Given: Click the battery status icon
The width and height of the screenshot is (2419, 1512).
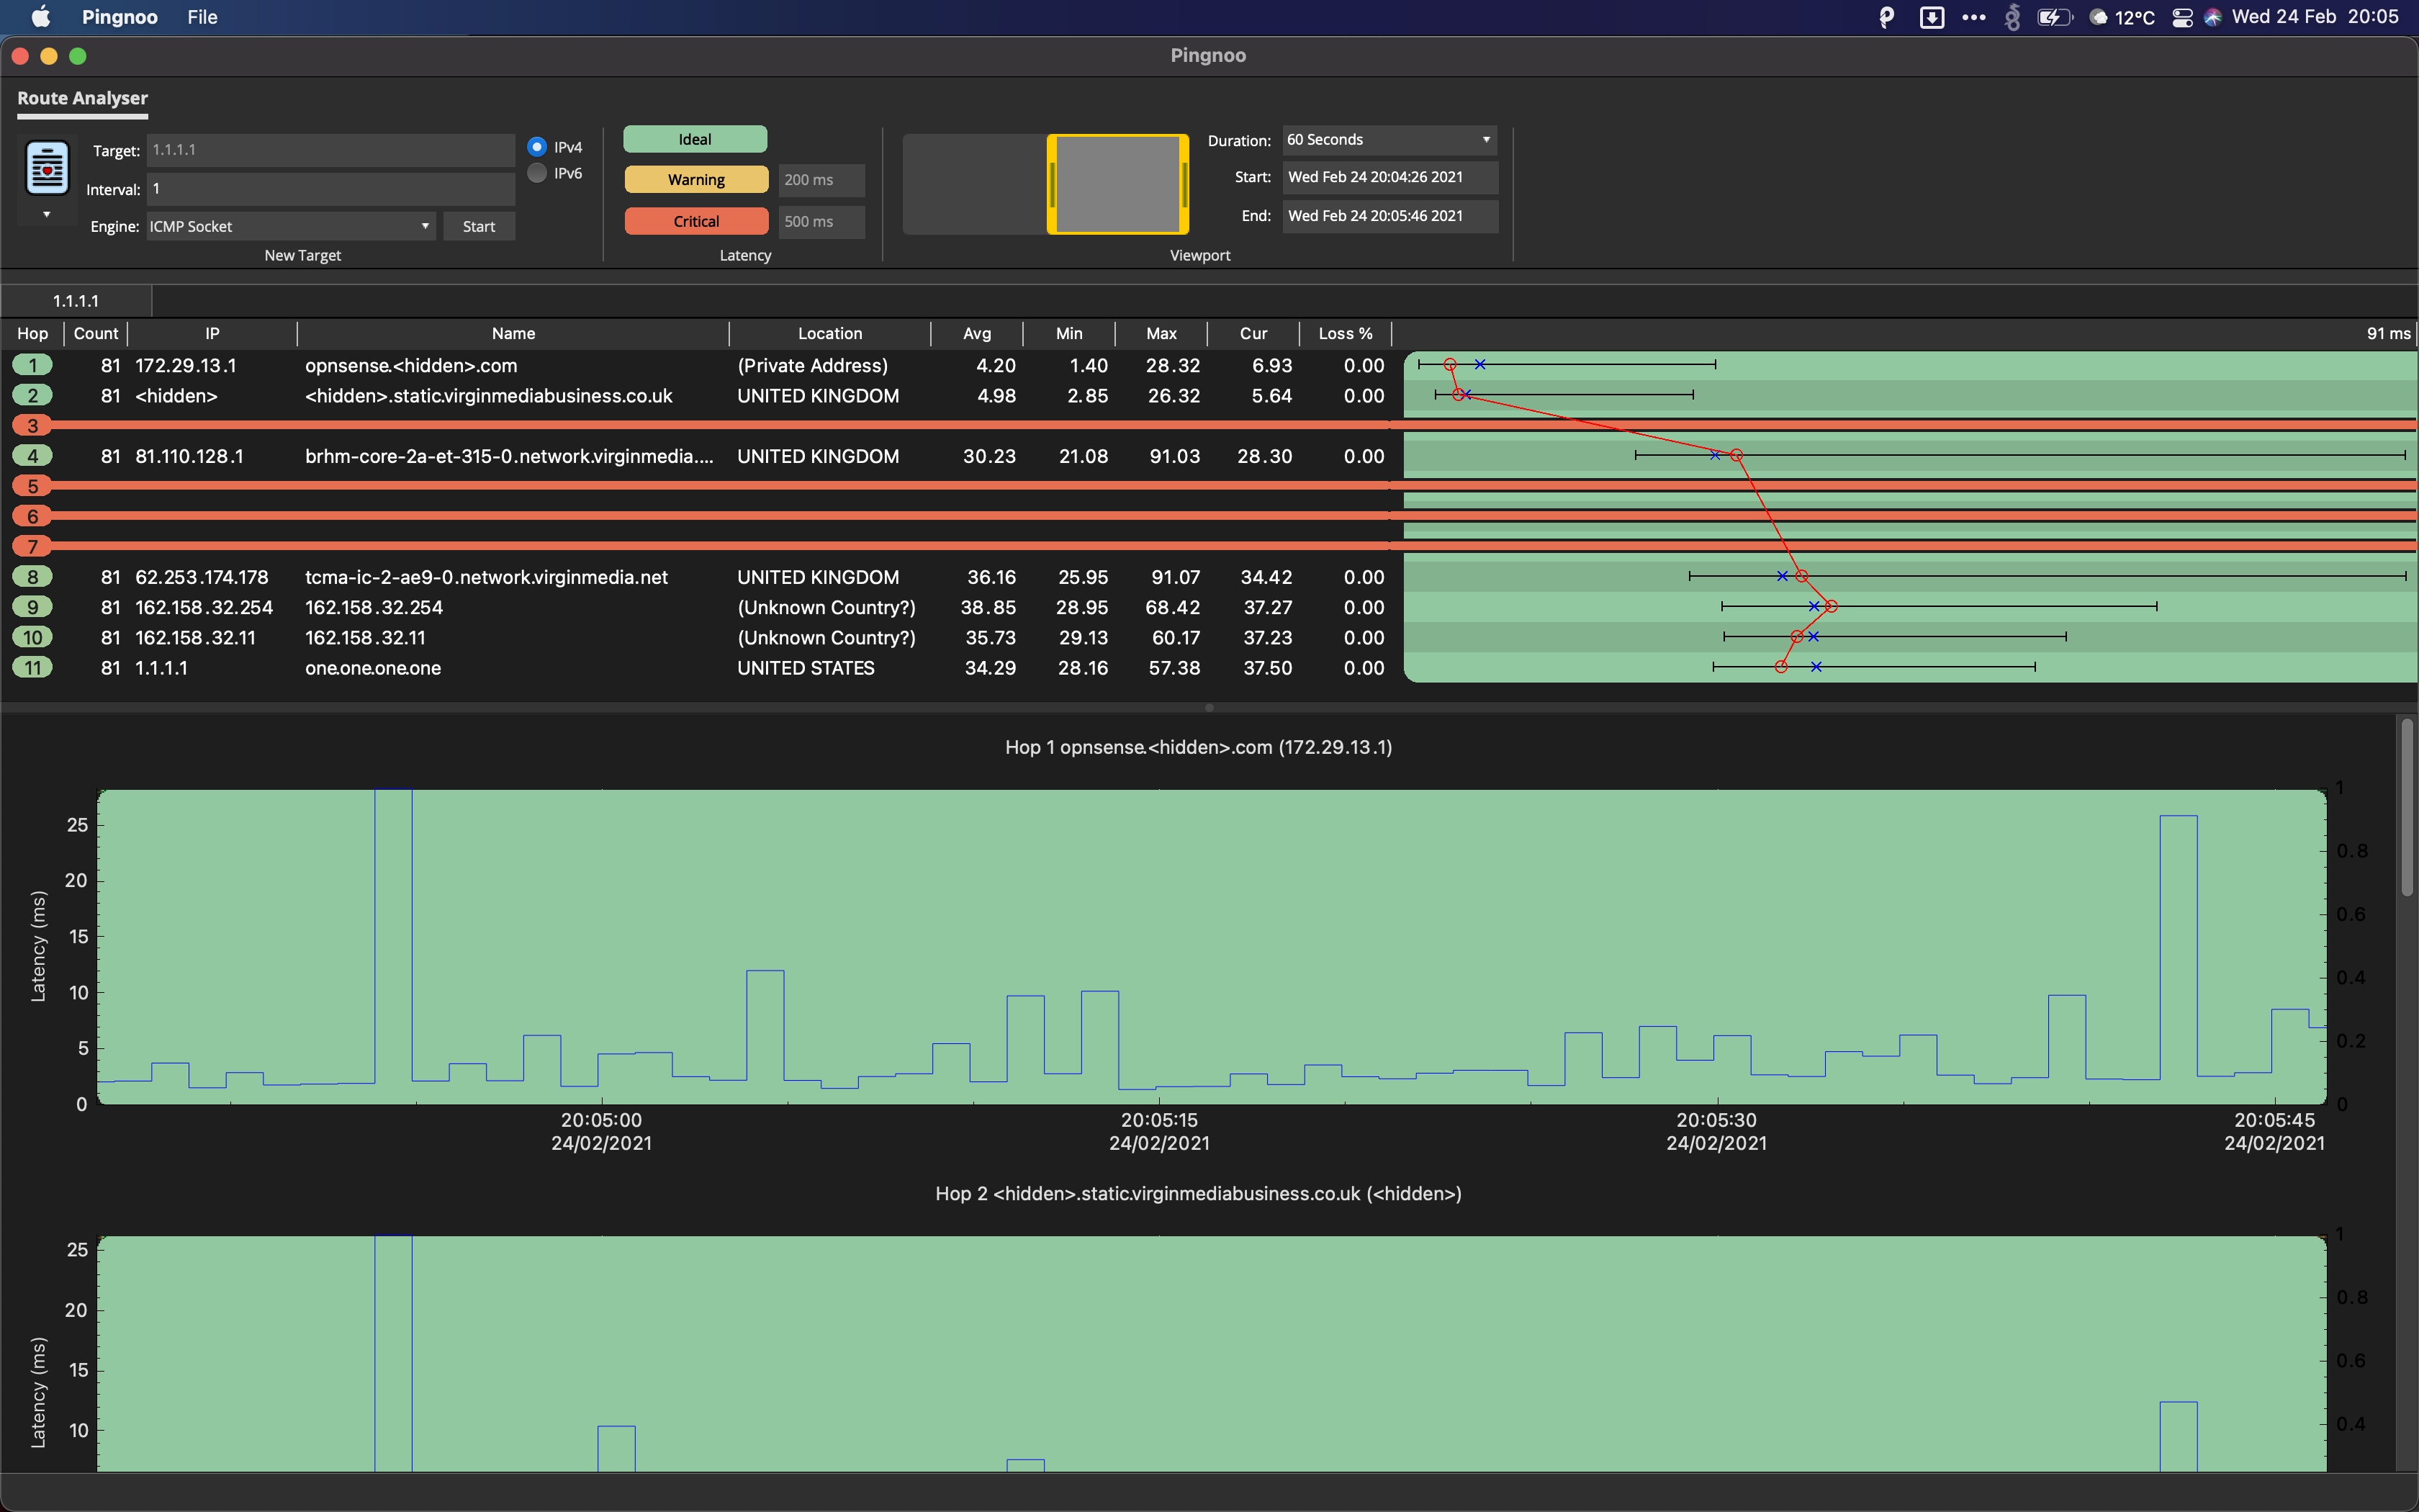Looking at the screenshot, I should [x=2053, y=17].
